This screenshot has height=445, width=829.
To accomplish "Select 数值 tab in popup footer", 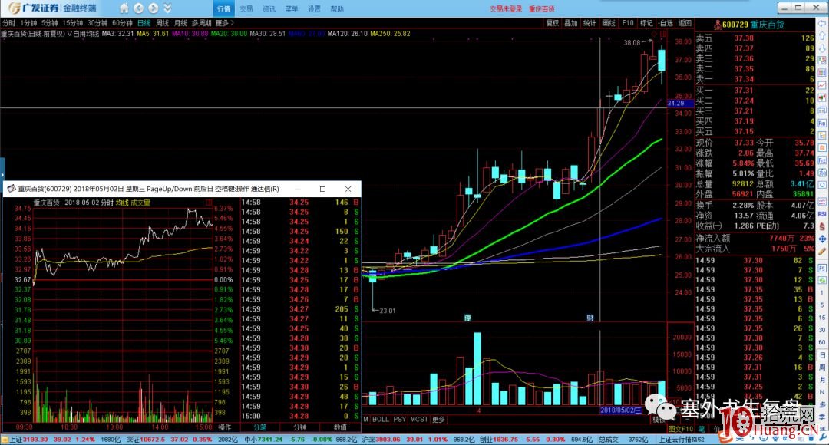I will pos(340,427).
